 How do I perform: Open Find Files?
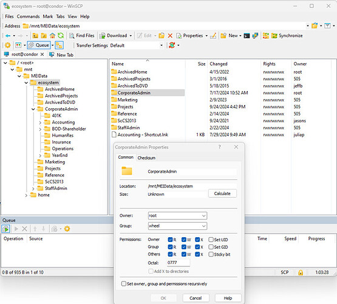click(x=82, y=36)
